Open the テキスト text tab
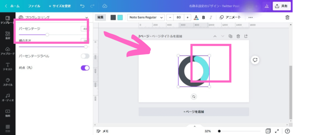The height and width of the screenshot is (135, 309). (x=8, y=67)
